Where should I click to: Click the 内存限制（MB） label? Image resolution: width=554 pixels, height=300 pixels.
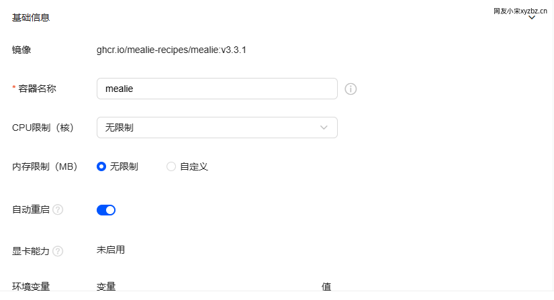click(45, 166)
